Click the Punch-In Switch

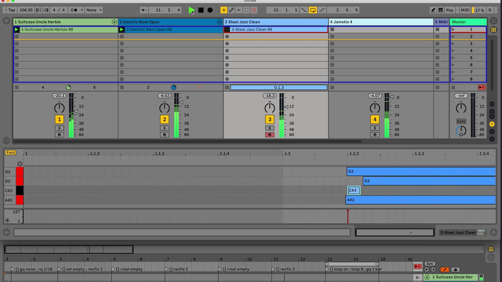(x=304, y=10)
